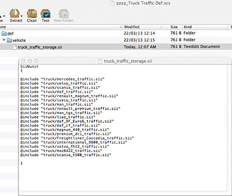Select the vehicle folder row
The height and width of the screenshot is (196, 232).
coord(116,40)
